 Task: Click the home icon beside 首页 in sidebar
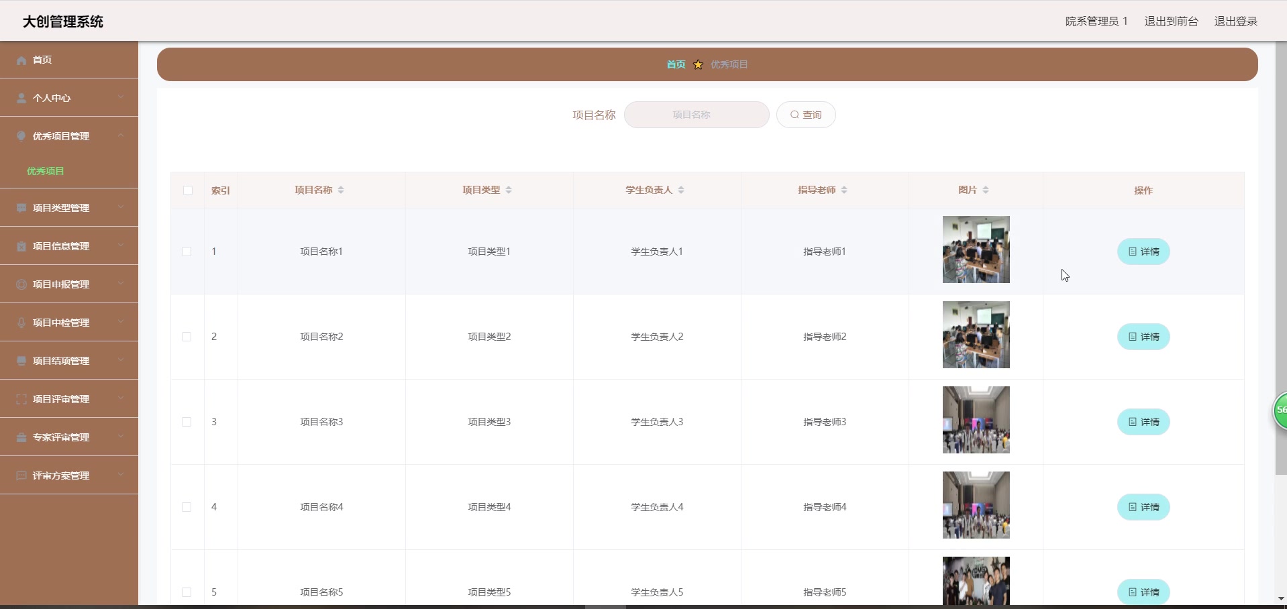(x=21, y=60)
